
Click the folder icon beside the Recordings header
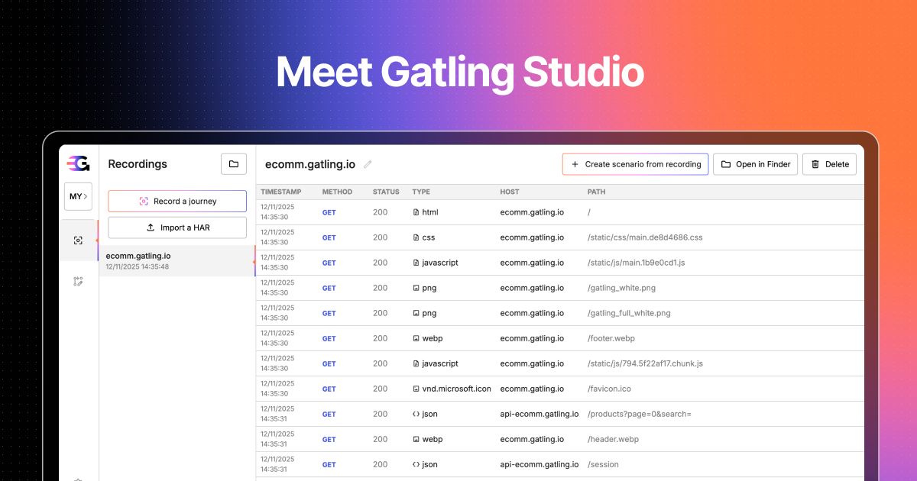click(234, 163)
